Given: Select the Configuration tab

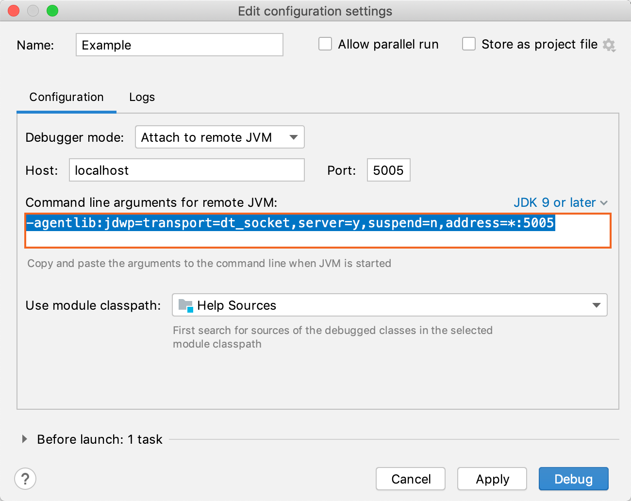Looking at the screenshot, I should pos(66,97).
